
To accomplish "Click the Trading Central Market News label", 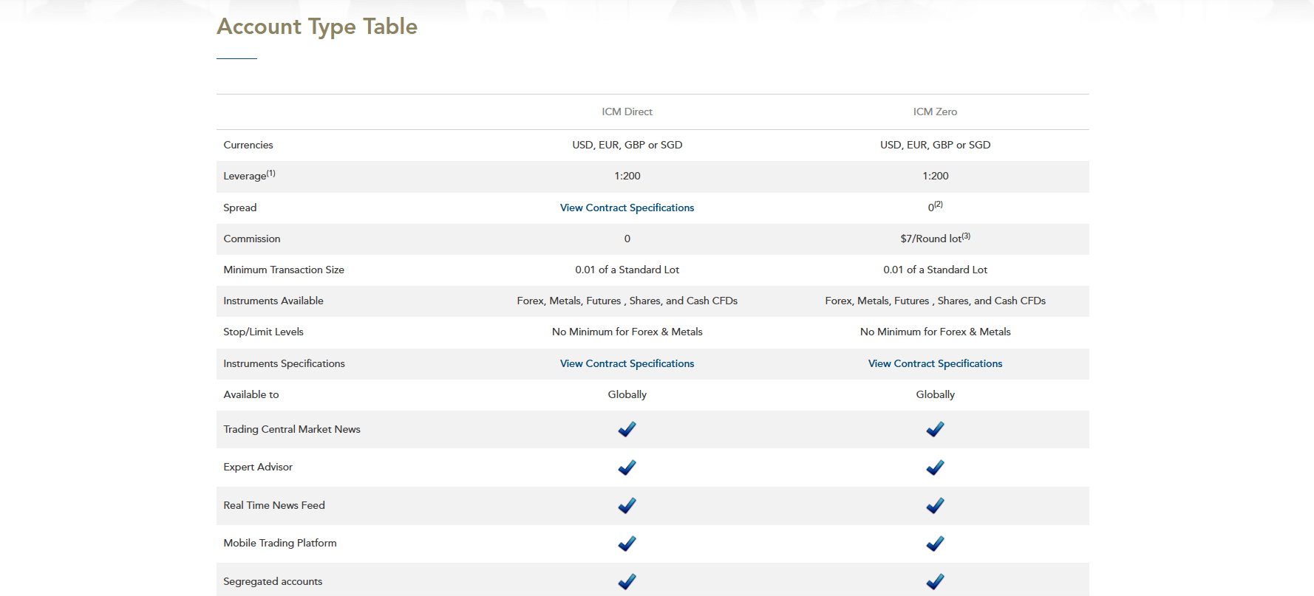I will (x=292, y=429).
